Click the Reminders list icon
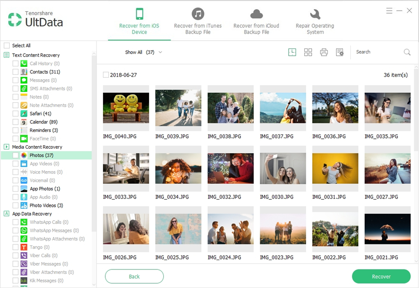The width and height of the screenshot is (419, 288). point(24,130)
